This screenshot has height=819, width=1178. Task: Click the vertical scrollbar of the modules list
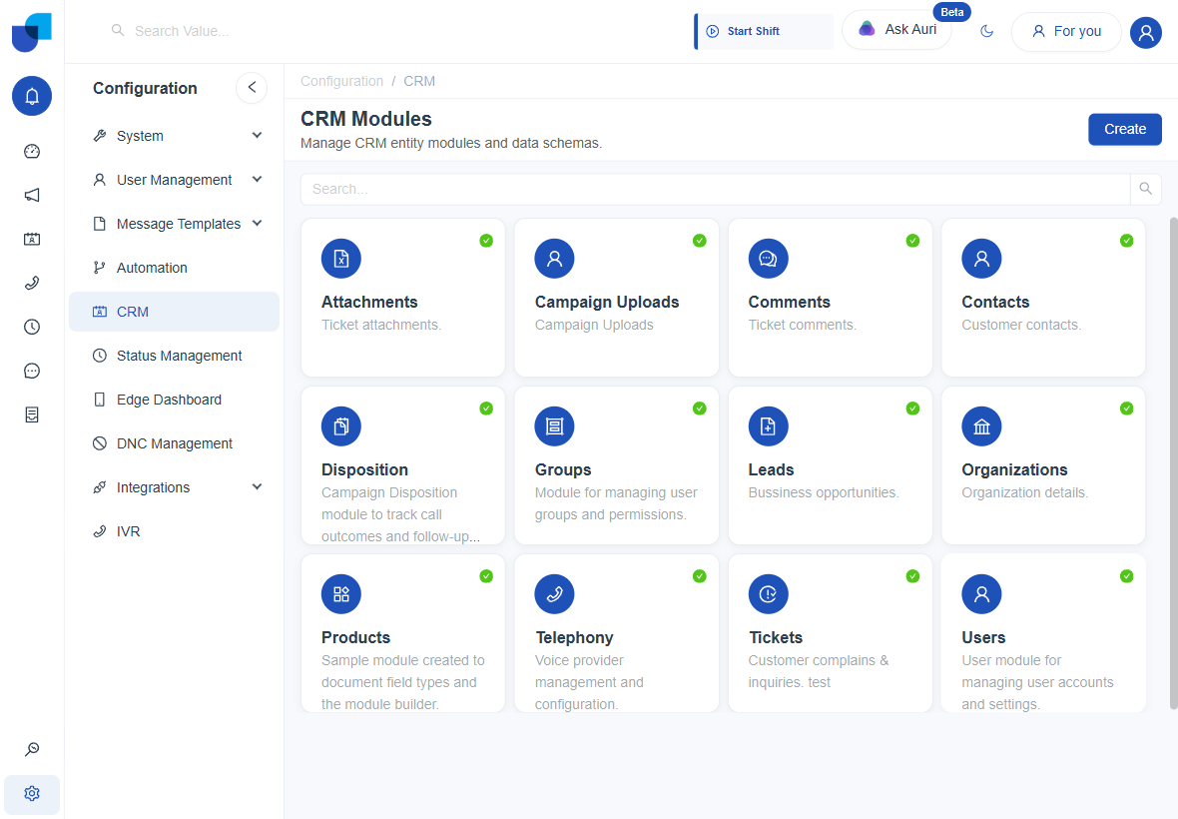(1173, 462)
